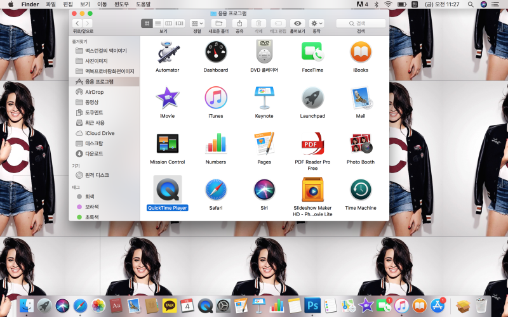Select the PDF Reader Pro Free icon

click(x=312, y=143)
